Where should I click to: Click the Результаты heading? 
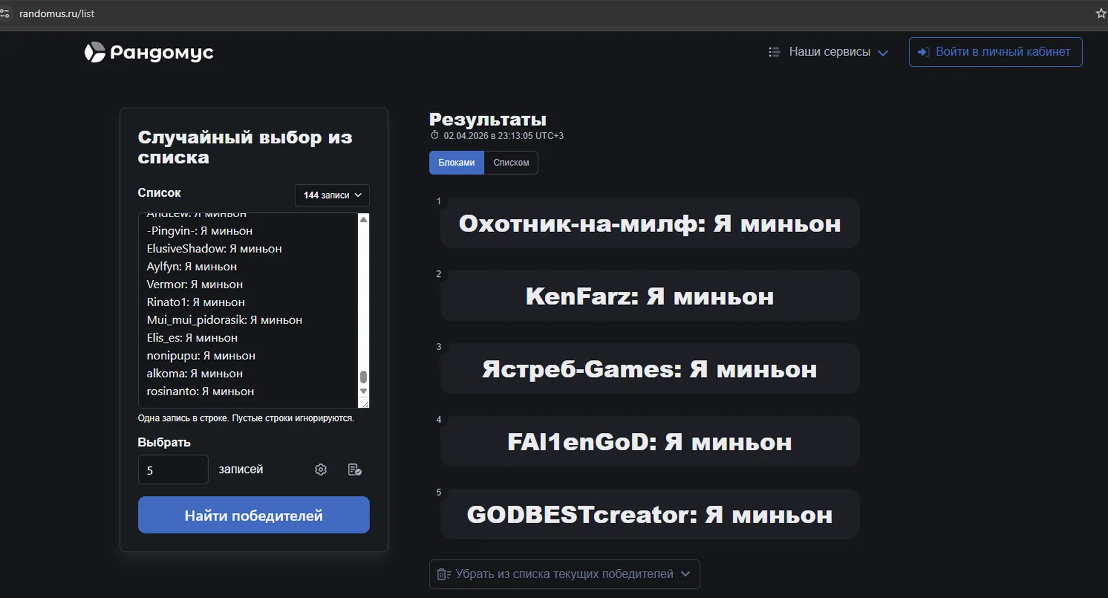[x=488, y=119]
